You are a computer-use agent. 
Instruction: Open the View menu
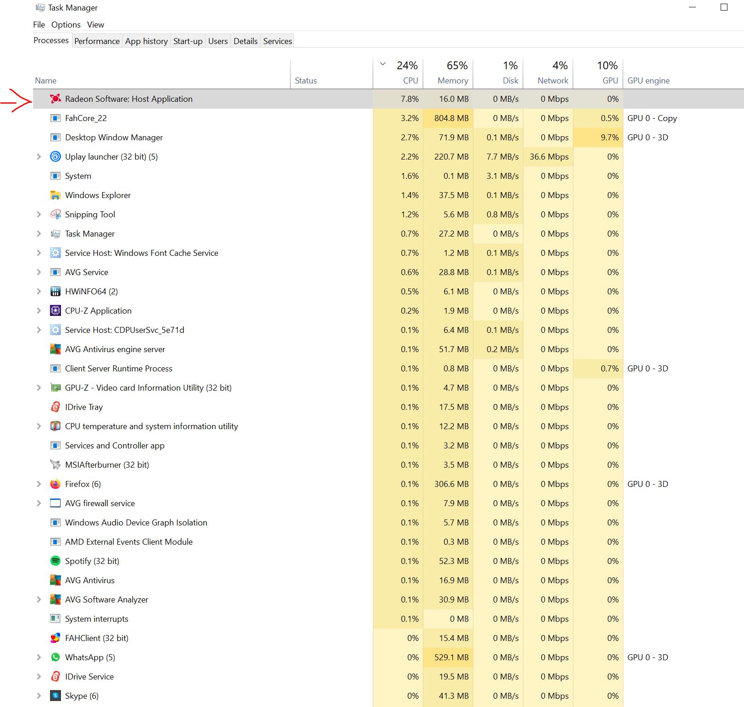(x=95, y=24)
